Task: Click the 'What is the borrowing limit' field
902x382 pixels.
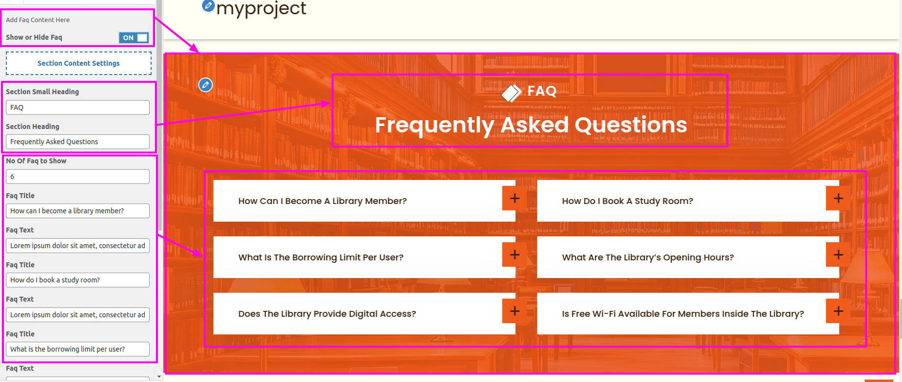Action: [x=77, y=349]
